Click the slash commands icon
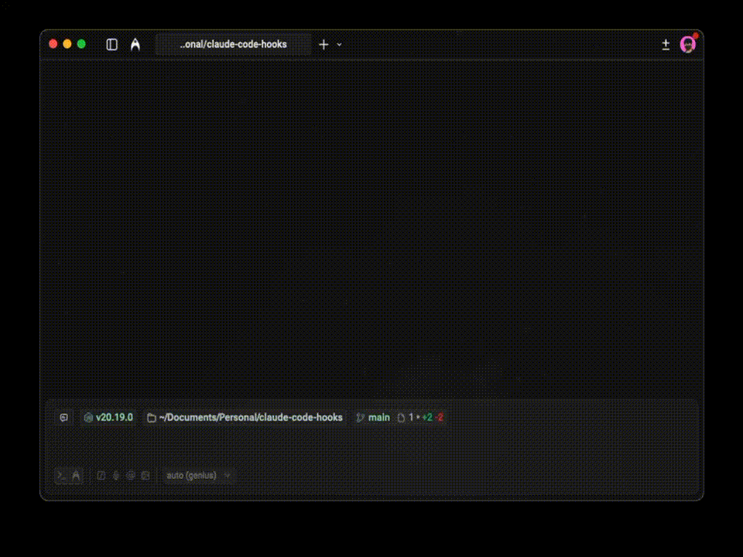743x557 pixels. coord(101,476)
